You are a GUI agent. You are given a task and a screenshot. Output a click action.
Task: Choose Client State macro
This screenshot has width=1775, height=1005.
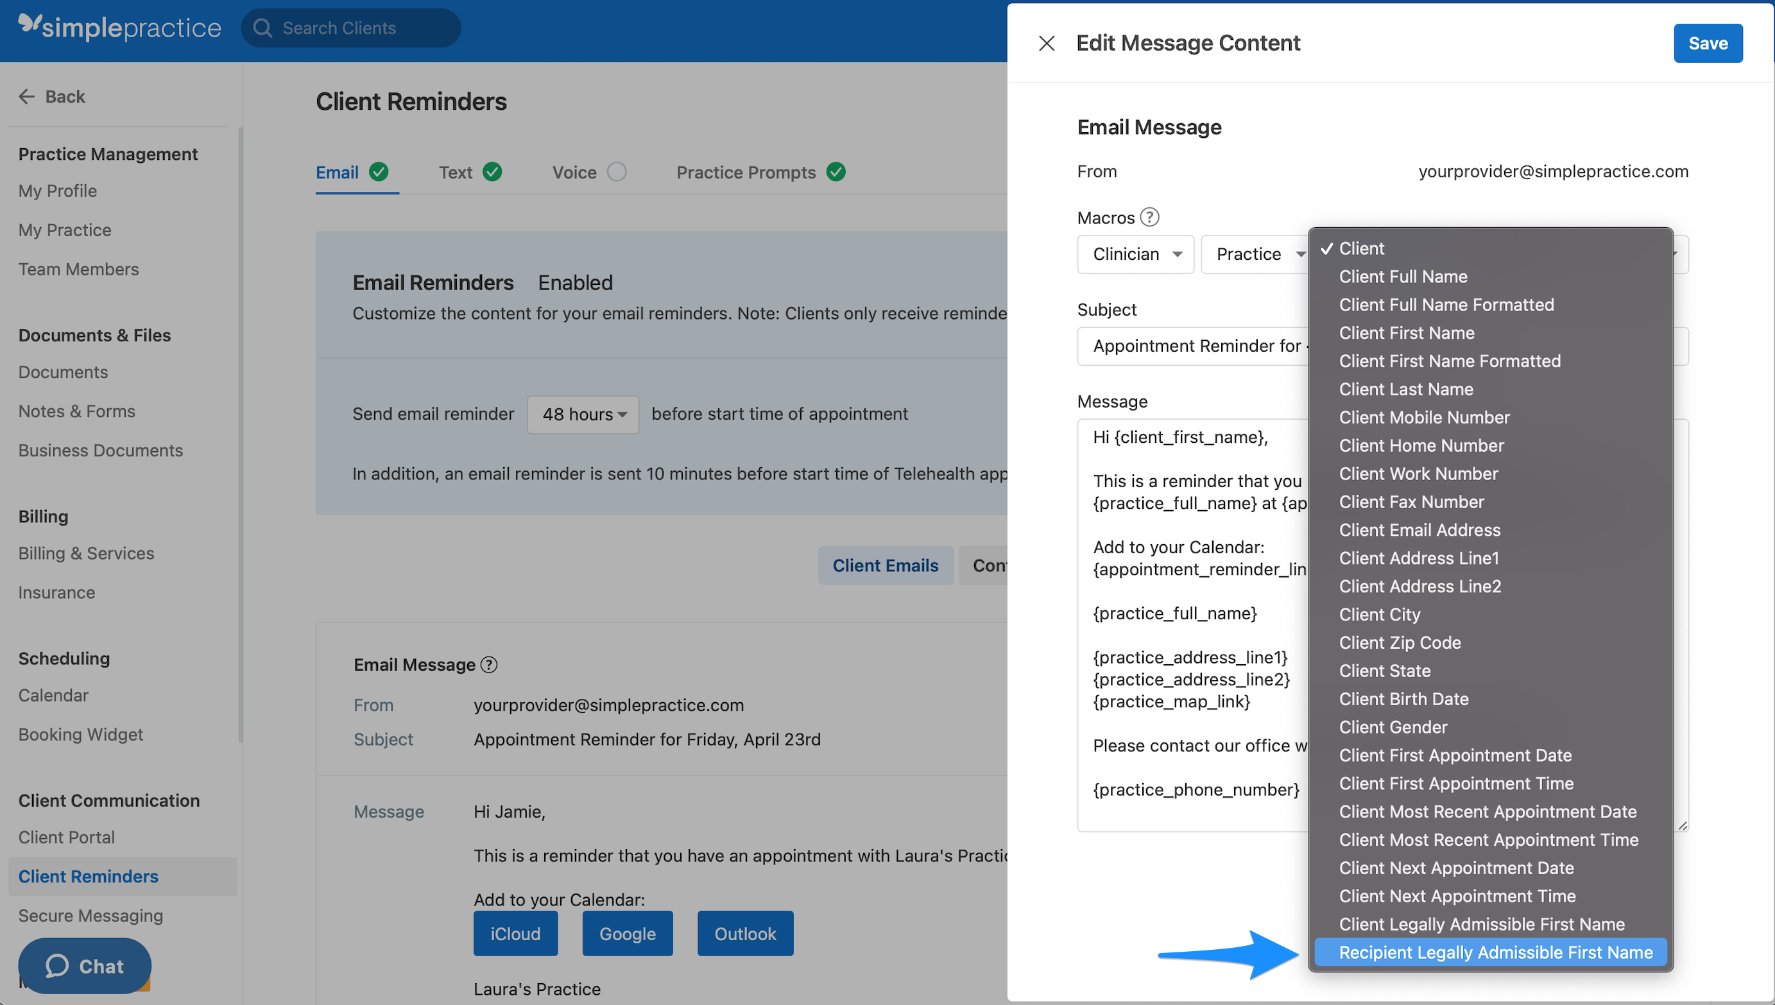coord(1491,671)
